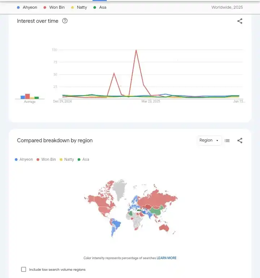Select Won Bin in the map legend

point(48,159)
